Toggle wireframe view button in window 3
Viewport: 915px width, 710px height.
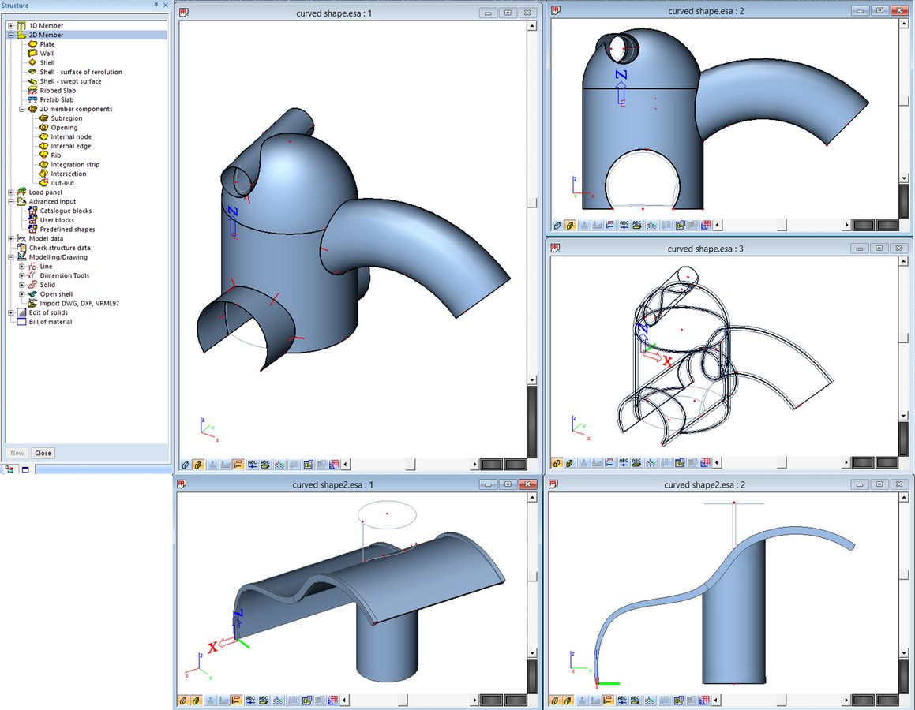[x=556, y=463]
